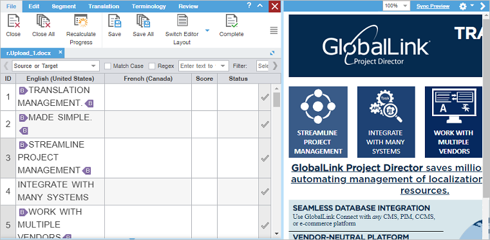The height and width of the screenshot is (240, 490).
Task: Open the 100% zoom dropdown
Action: (396, 6)
